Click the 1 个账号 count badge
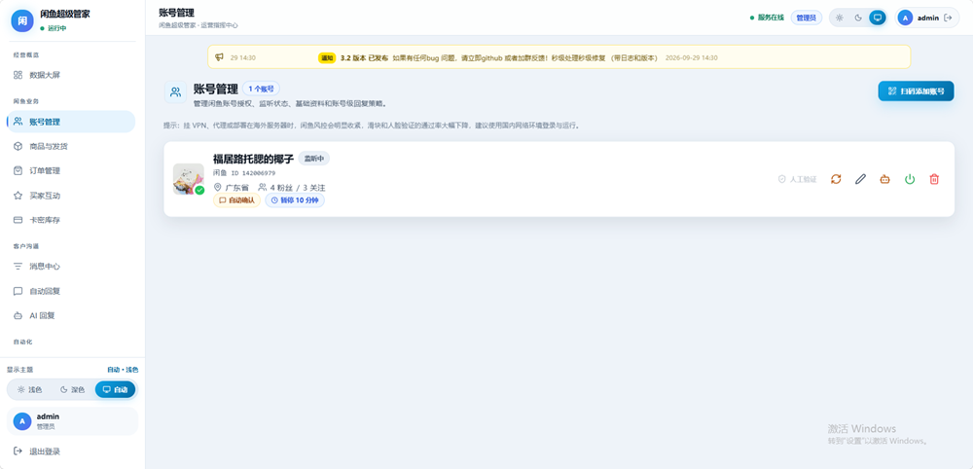This screenshot has width=973, height=469. (x=261, y=89)
